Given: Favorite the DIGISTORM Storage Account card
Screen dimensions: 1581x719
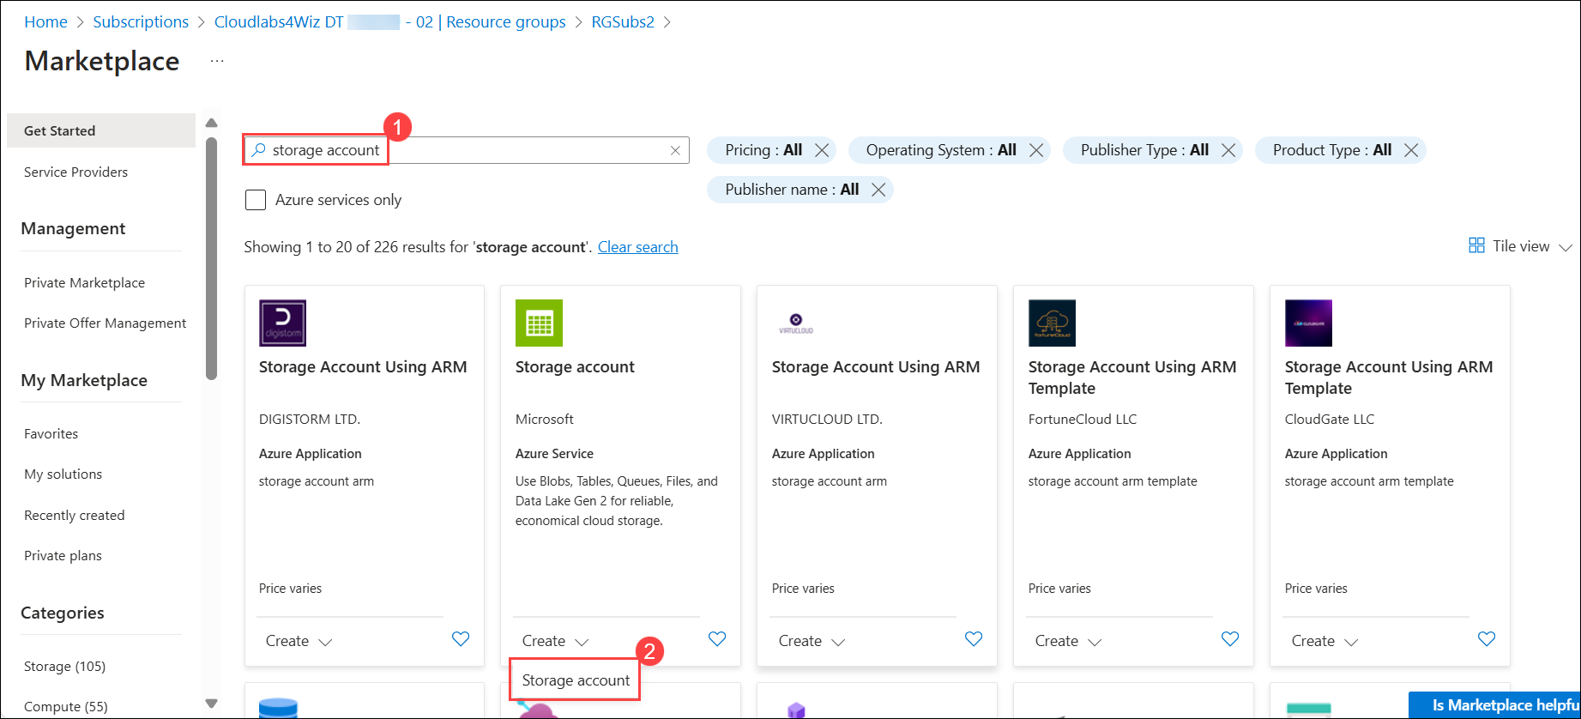Looking at the screenshot, I should point(461,639).
